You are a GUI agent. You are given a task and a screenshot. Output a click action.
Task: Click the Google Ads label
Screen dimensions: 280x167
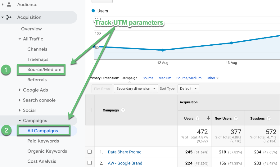click(x=35, y=90)
